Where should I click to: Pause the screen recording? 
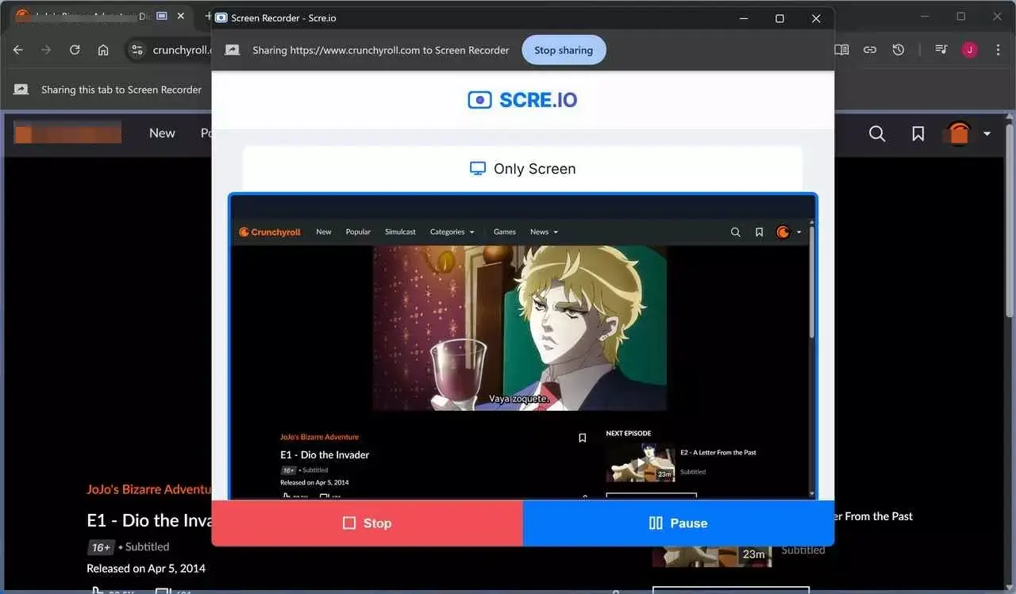pos(678,523)
